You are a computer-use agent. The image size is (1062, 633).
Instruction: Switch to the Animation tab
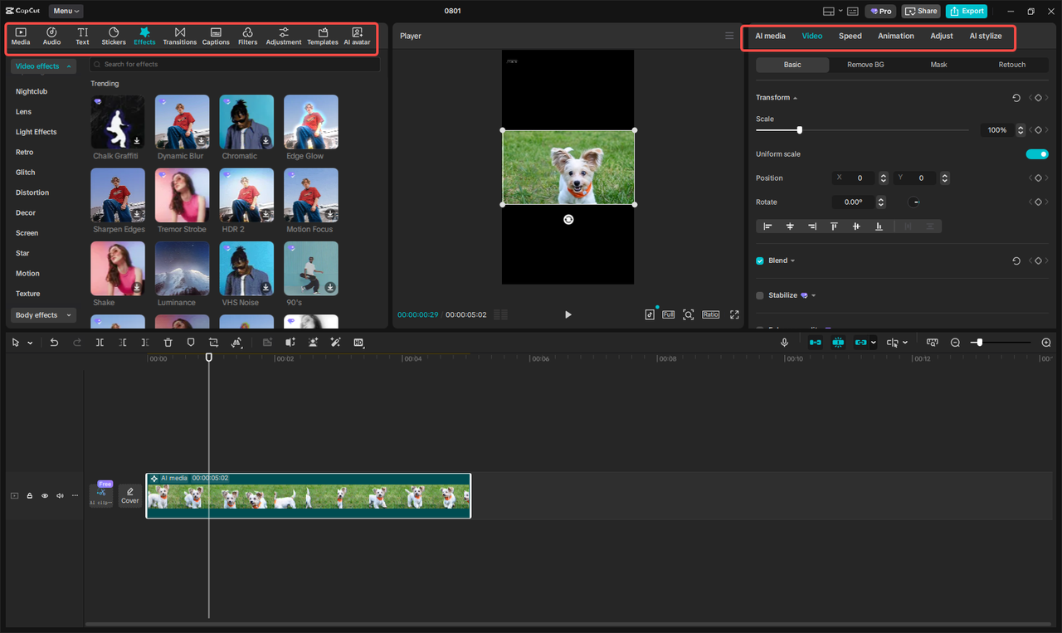point(895,36)
